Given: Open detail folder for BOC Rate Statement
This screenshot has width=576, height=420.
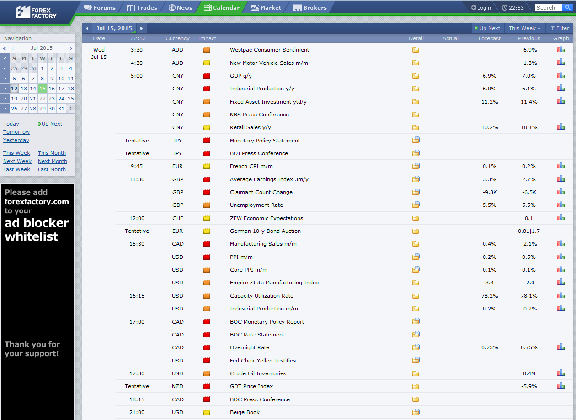Looking at the screenshot, I should [416, 334].
